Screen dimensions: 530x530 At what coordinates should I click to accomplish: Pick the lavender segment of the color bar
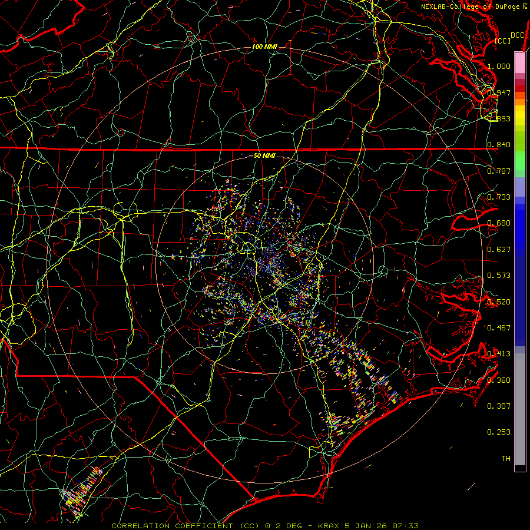pyautogui.click(x=520, y=187)
